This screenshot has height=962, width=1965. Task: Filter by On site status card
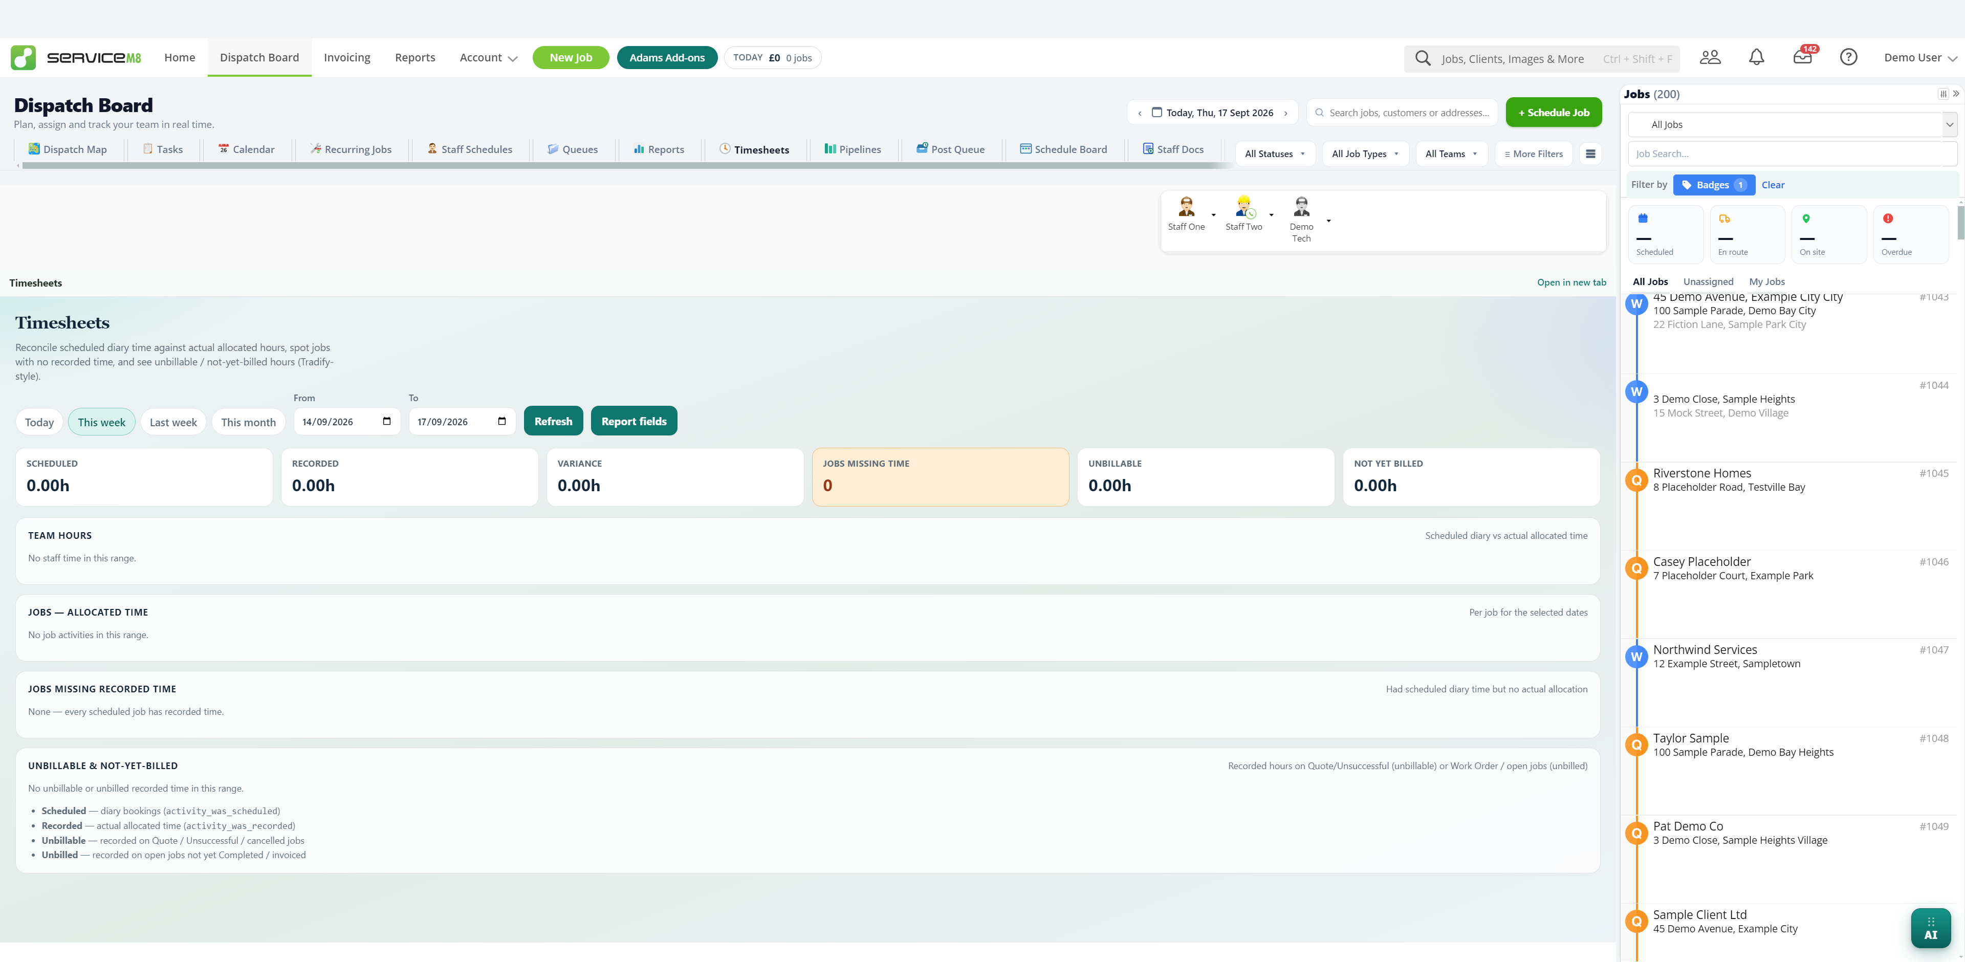click(x=1828, y=234)
